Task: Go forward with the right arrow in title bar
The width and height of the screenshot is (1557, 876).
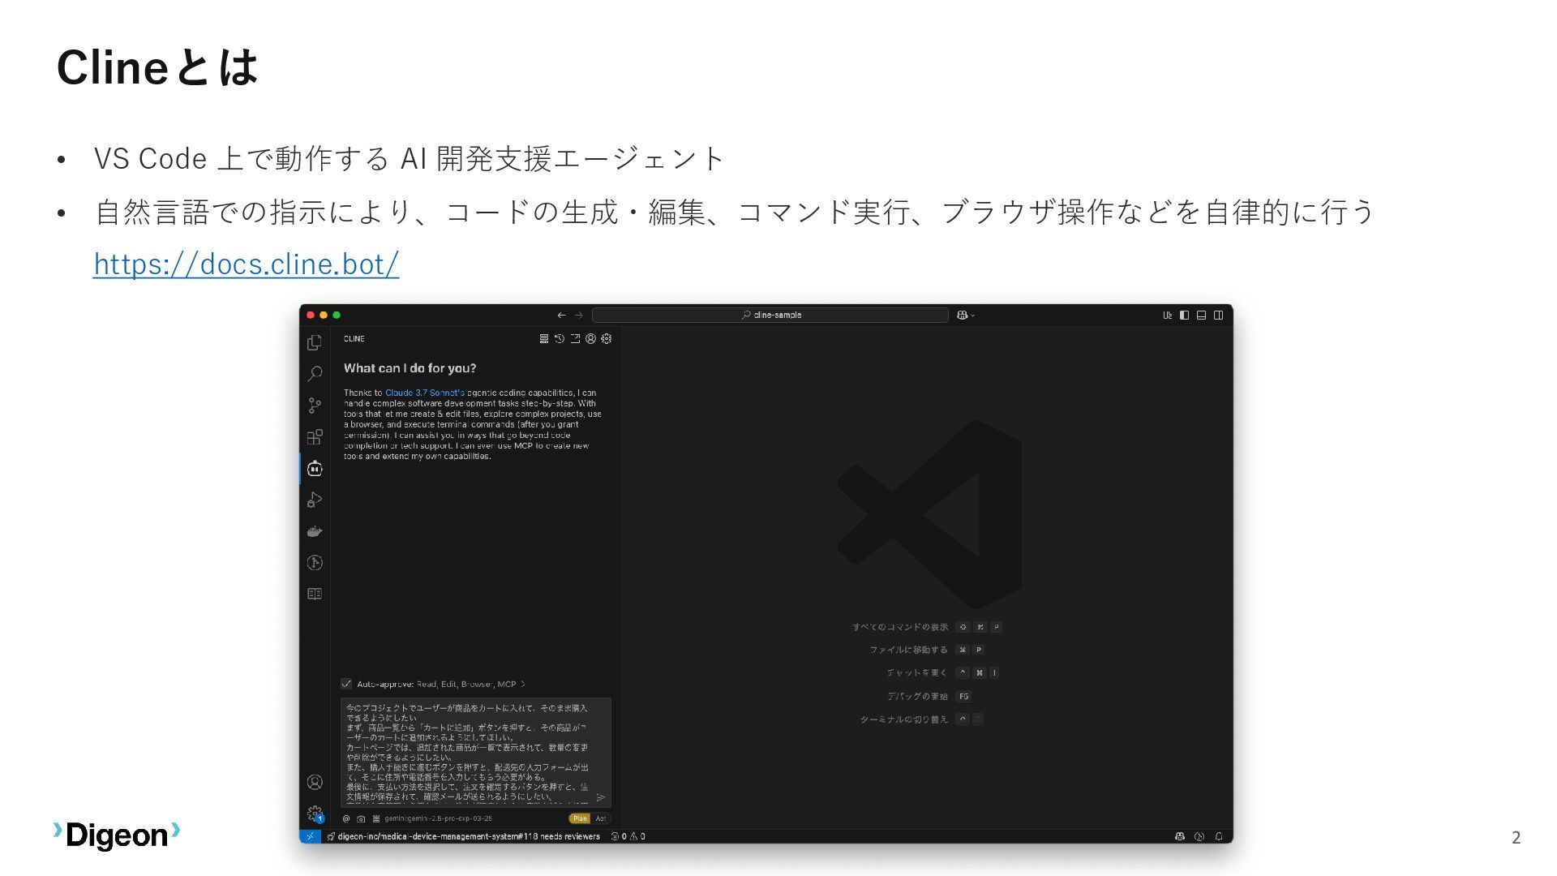Action: click(579, 315)
